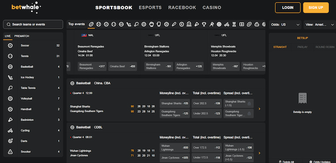Click the betwhale logo

[x=26, y=7]
